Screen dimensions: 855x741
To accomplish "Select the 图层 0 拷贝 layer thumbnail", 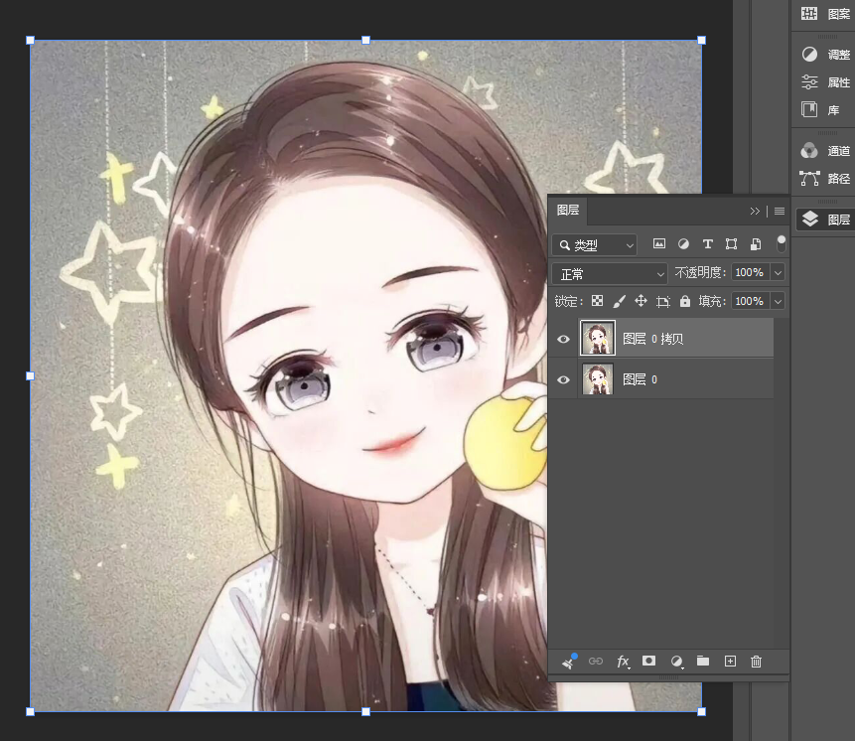I will pos(598,338).
